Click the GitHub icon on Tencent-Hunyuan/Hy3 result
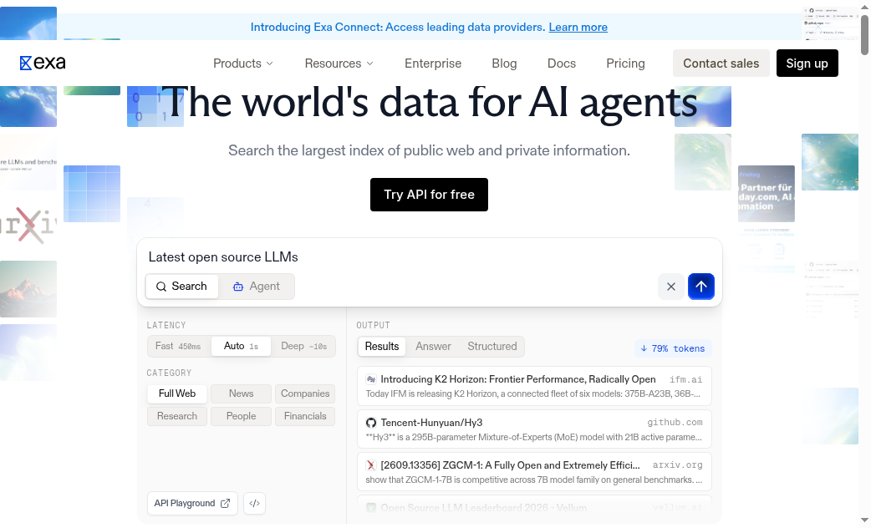The width and height of the screenshot is (871, 528). pos(371,423)
